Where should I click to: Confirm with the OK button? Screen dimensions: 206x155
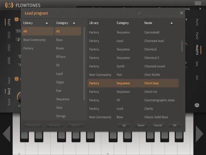[x=175, y=126]
